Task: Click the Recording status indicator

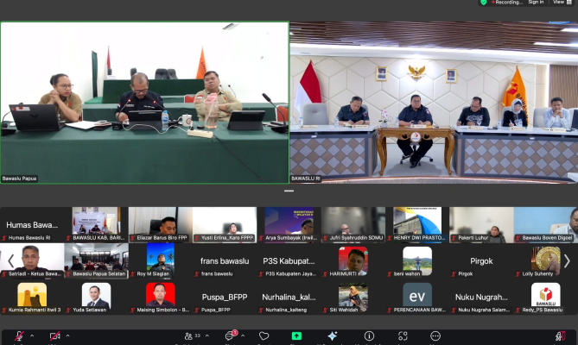Action: [506, 3]
